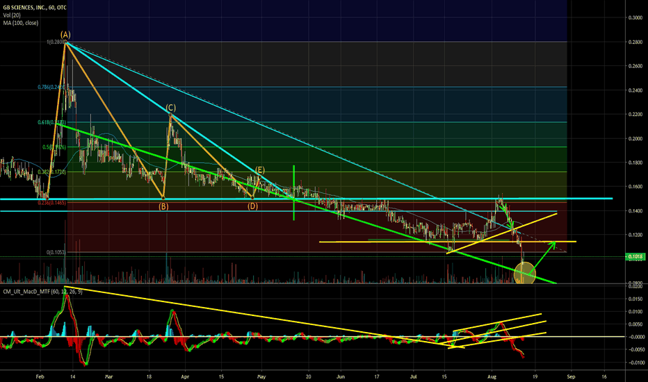
Task: Click the 0.786 Fibonacci level label
Action: [51, 87]
